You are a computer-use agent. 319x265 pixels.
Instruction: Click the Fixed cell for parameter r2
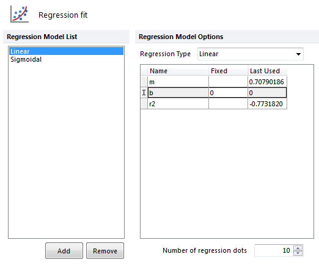tap(228, 104)
